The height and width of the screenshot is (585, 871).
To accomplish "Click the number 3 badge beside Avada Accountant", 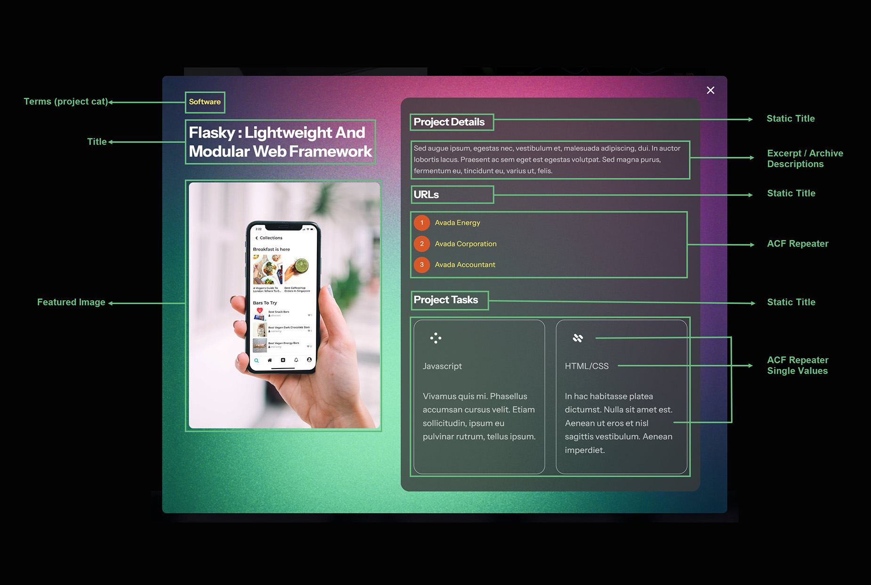I will (422, 264).
